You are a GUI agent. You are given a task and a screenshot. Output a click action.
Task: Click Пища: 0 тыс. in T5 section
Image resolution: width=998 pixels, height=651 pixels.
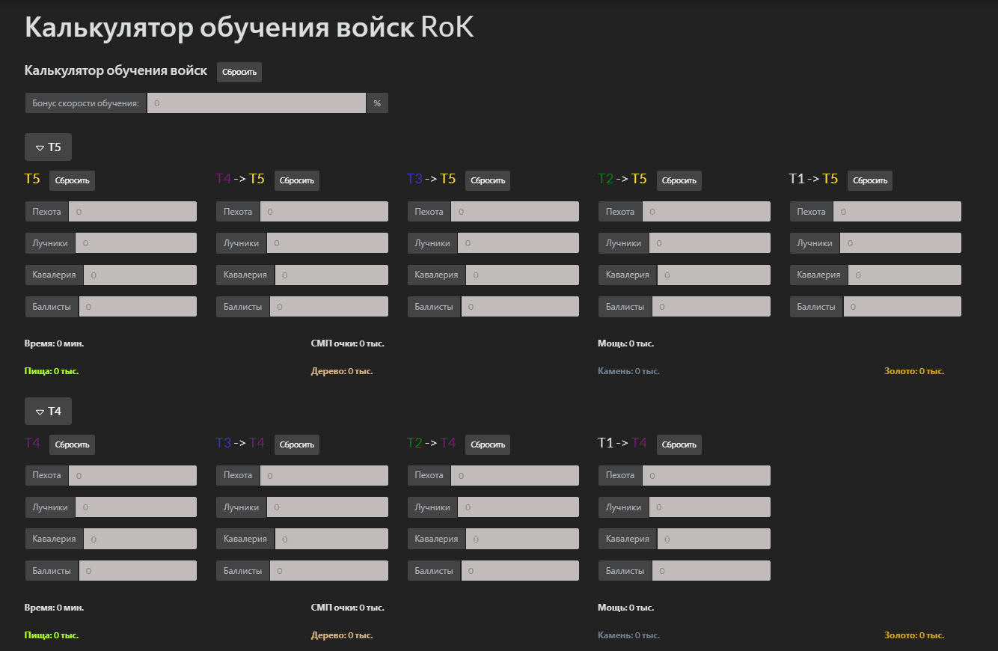52,371
